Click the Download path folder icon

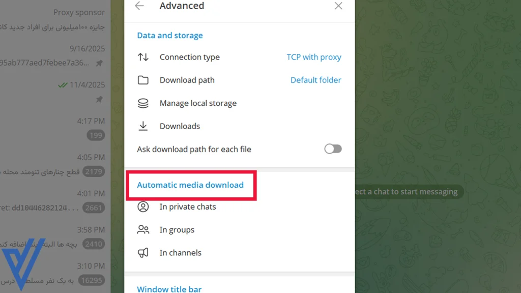[x=143, y=80]
